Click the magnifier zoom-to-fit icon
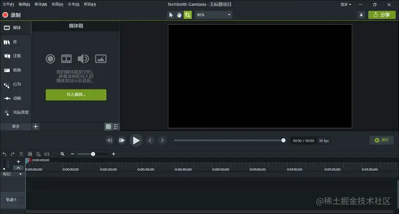The height and width of the screenshot is (214, 399). click(62, 154)
